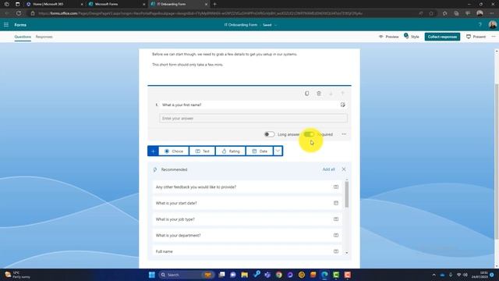Open the weather widget on taskbar
Viewport: 499px width, 281px height.
[x=17, y=275]
